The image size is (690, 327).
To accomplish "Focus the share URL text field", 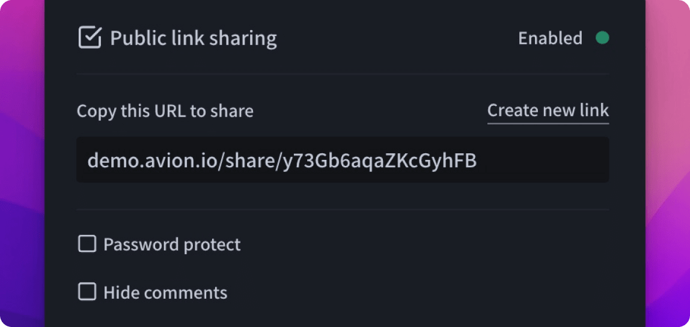I will pos(343,160).
